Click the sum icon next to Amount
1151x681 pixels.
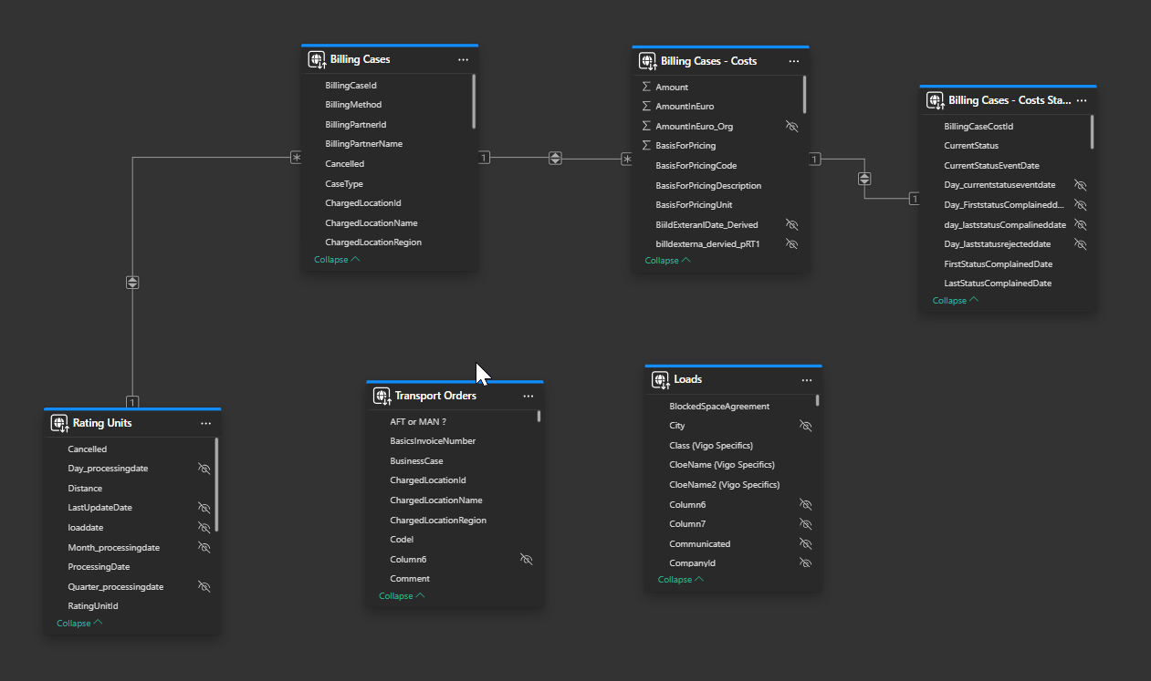click(x=646, y=87)
